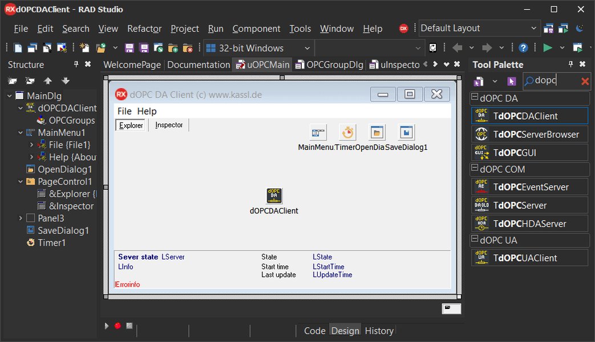Select the OpenDialog component on form
The image size is (595, 342).
pyautogui.click(x=377, y=132)
